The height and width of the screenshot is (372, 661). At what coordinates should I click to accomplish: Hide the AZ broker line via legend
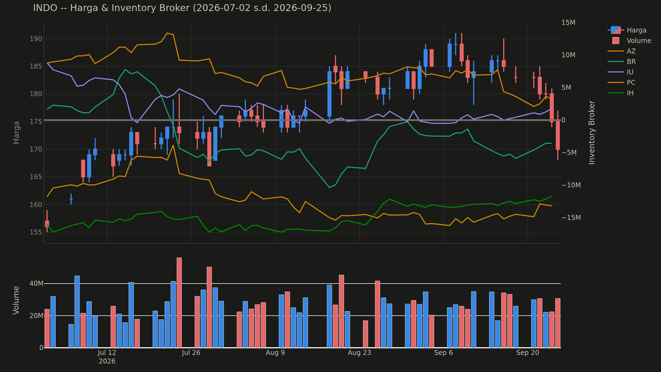pyautogui.click(x=622, y=51)
